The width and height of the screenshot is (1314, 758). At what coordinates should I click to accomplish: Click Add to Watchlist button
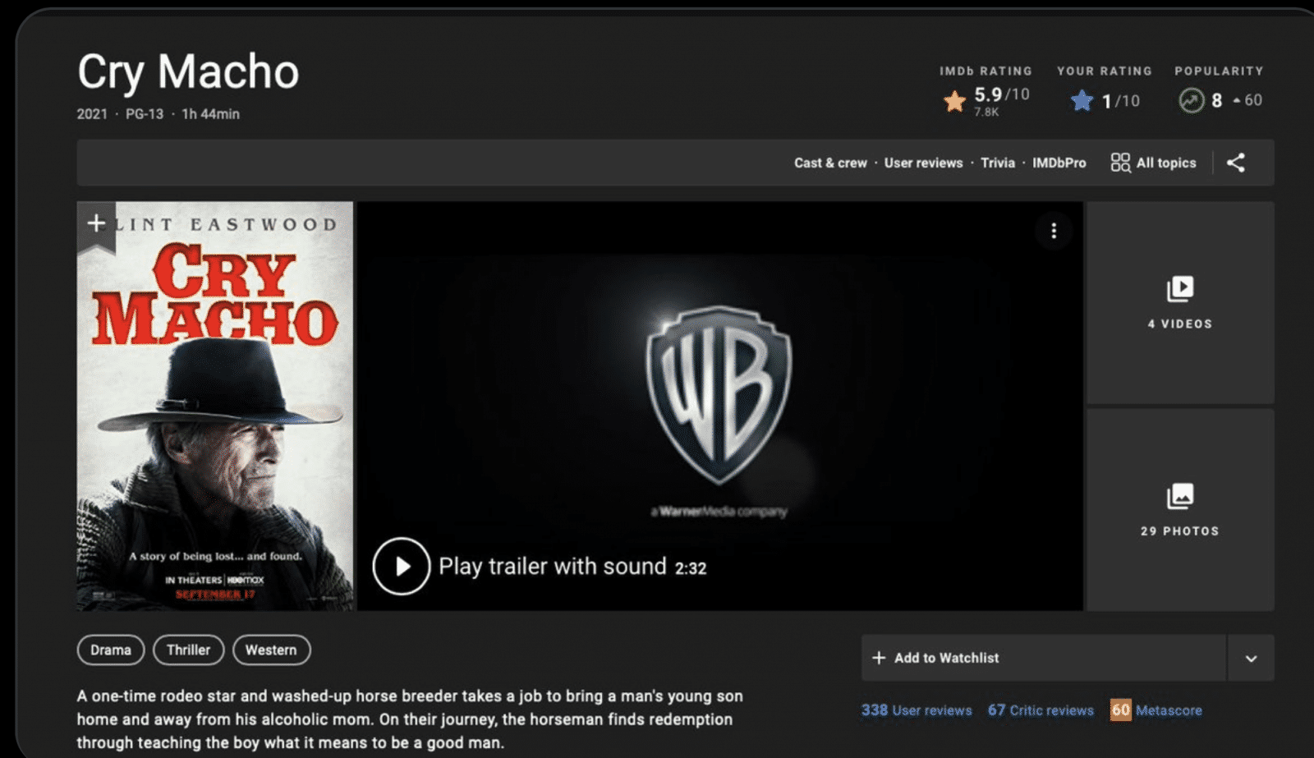pyautogui.click(x=1044, y=658)
